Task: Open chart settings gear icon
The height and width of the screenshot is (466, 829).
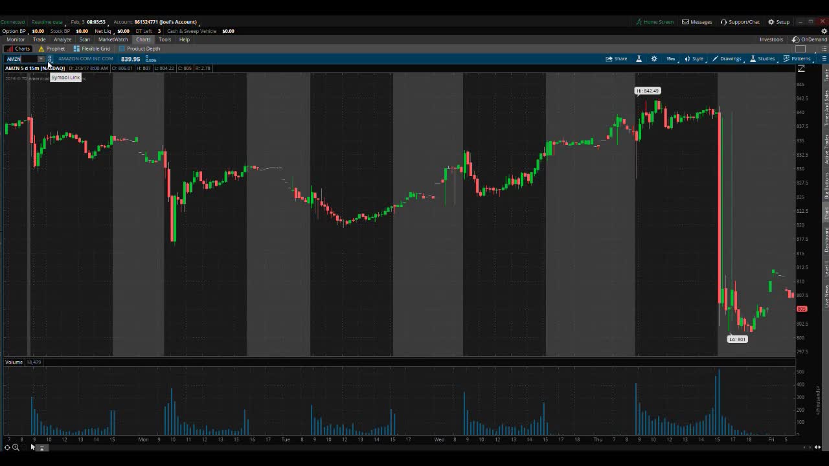Action: click(x=654, y=59)
